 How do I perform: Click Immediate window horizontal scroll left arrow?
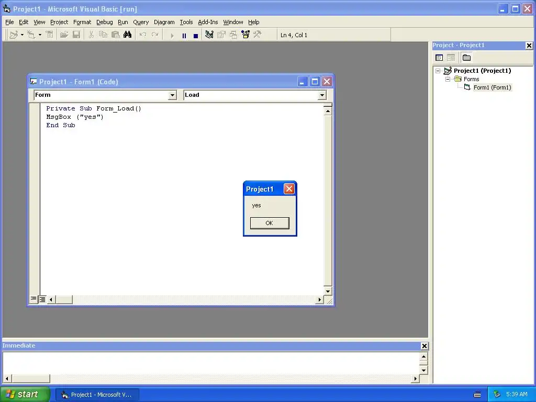(7, 378)
